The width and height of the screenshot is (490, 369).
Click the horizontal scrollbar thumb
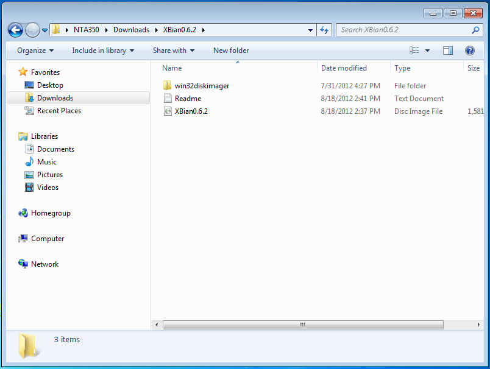303,325
